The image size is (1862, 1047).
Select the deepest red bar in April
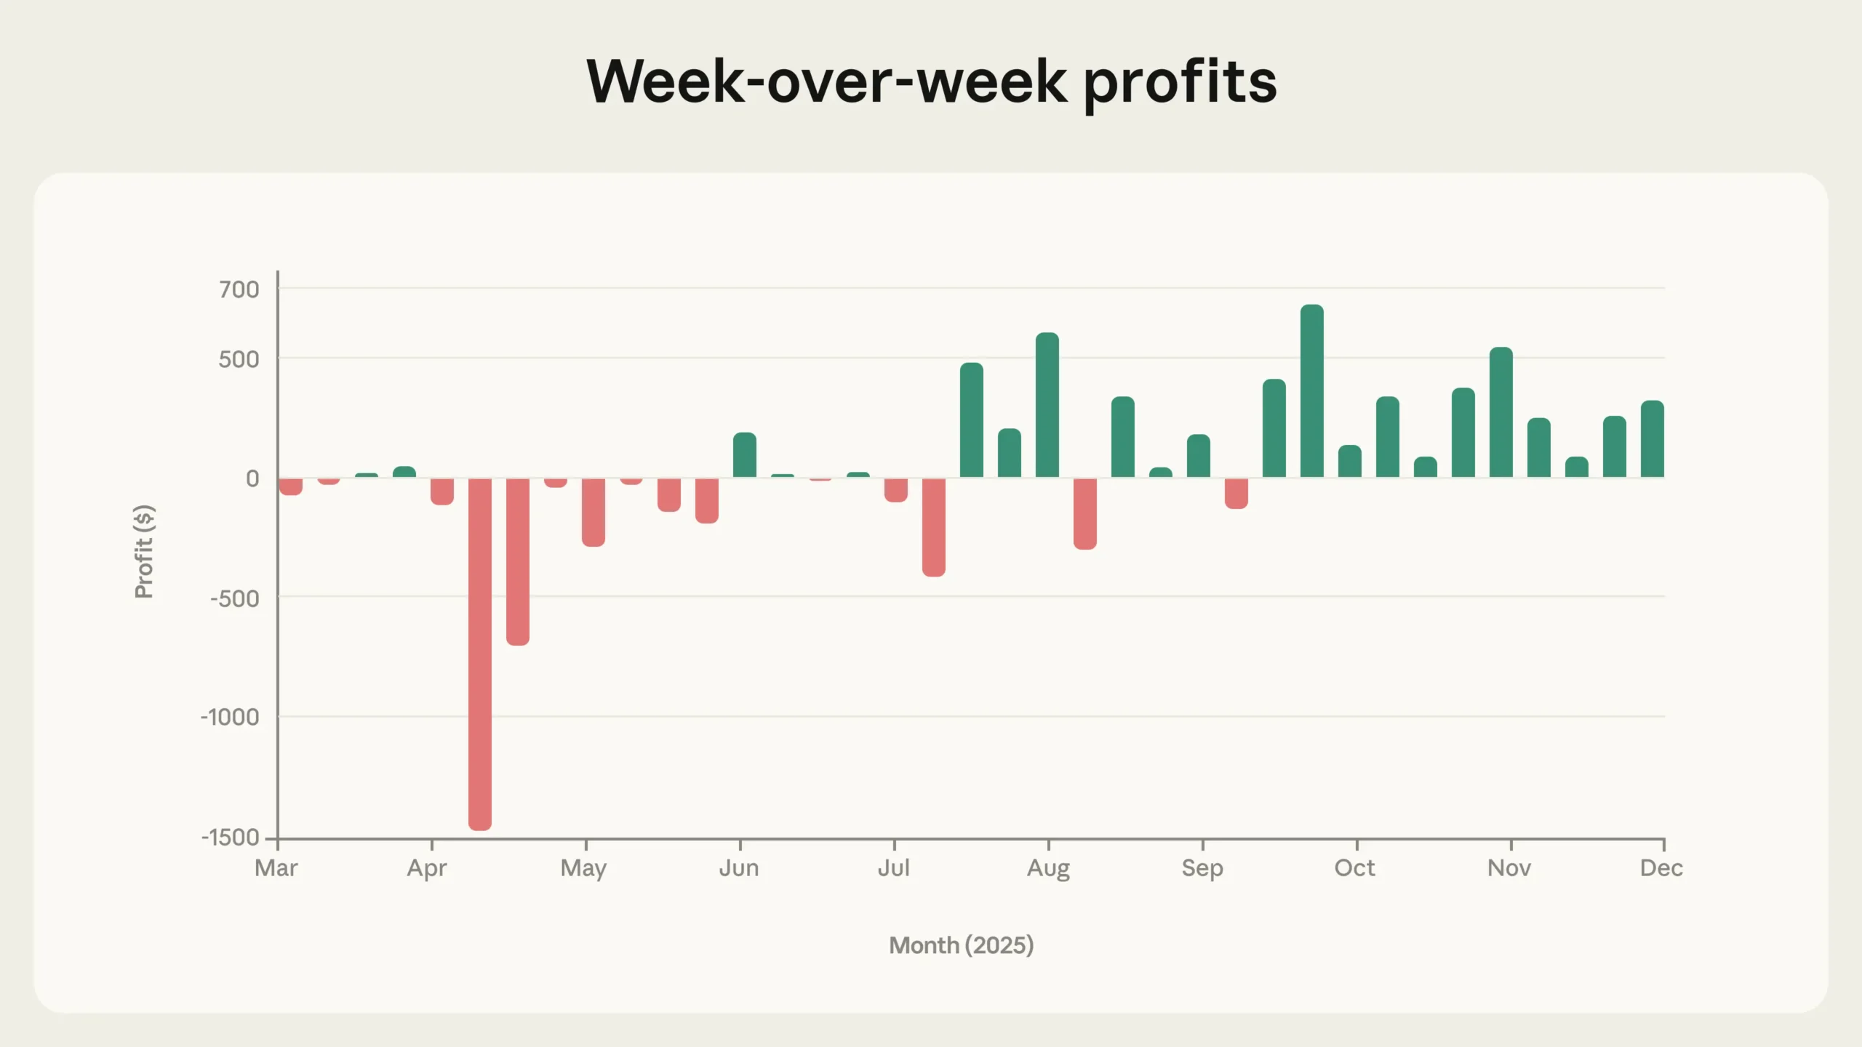[x=480, y=653]
